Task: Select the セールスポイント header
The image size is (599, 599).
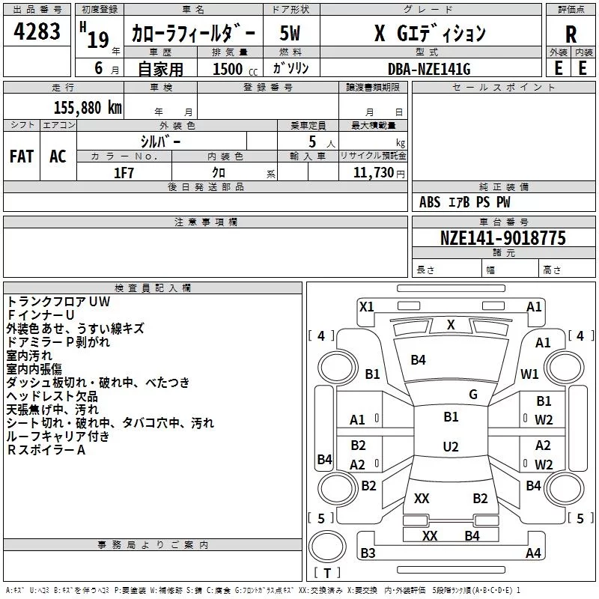Action: click(503, 88)
